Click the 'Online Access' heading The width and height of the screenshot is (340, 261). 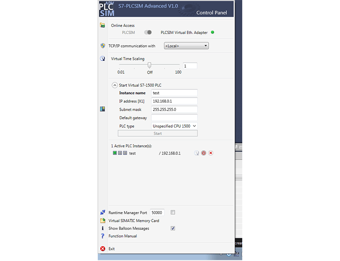coord(123,26)
